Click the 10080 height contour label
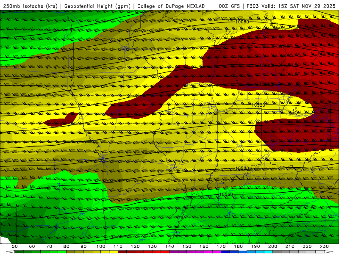This screenshot has width=339, height=254. point(242,22)
